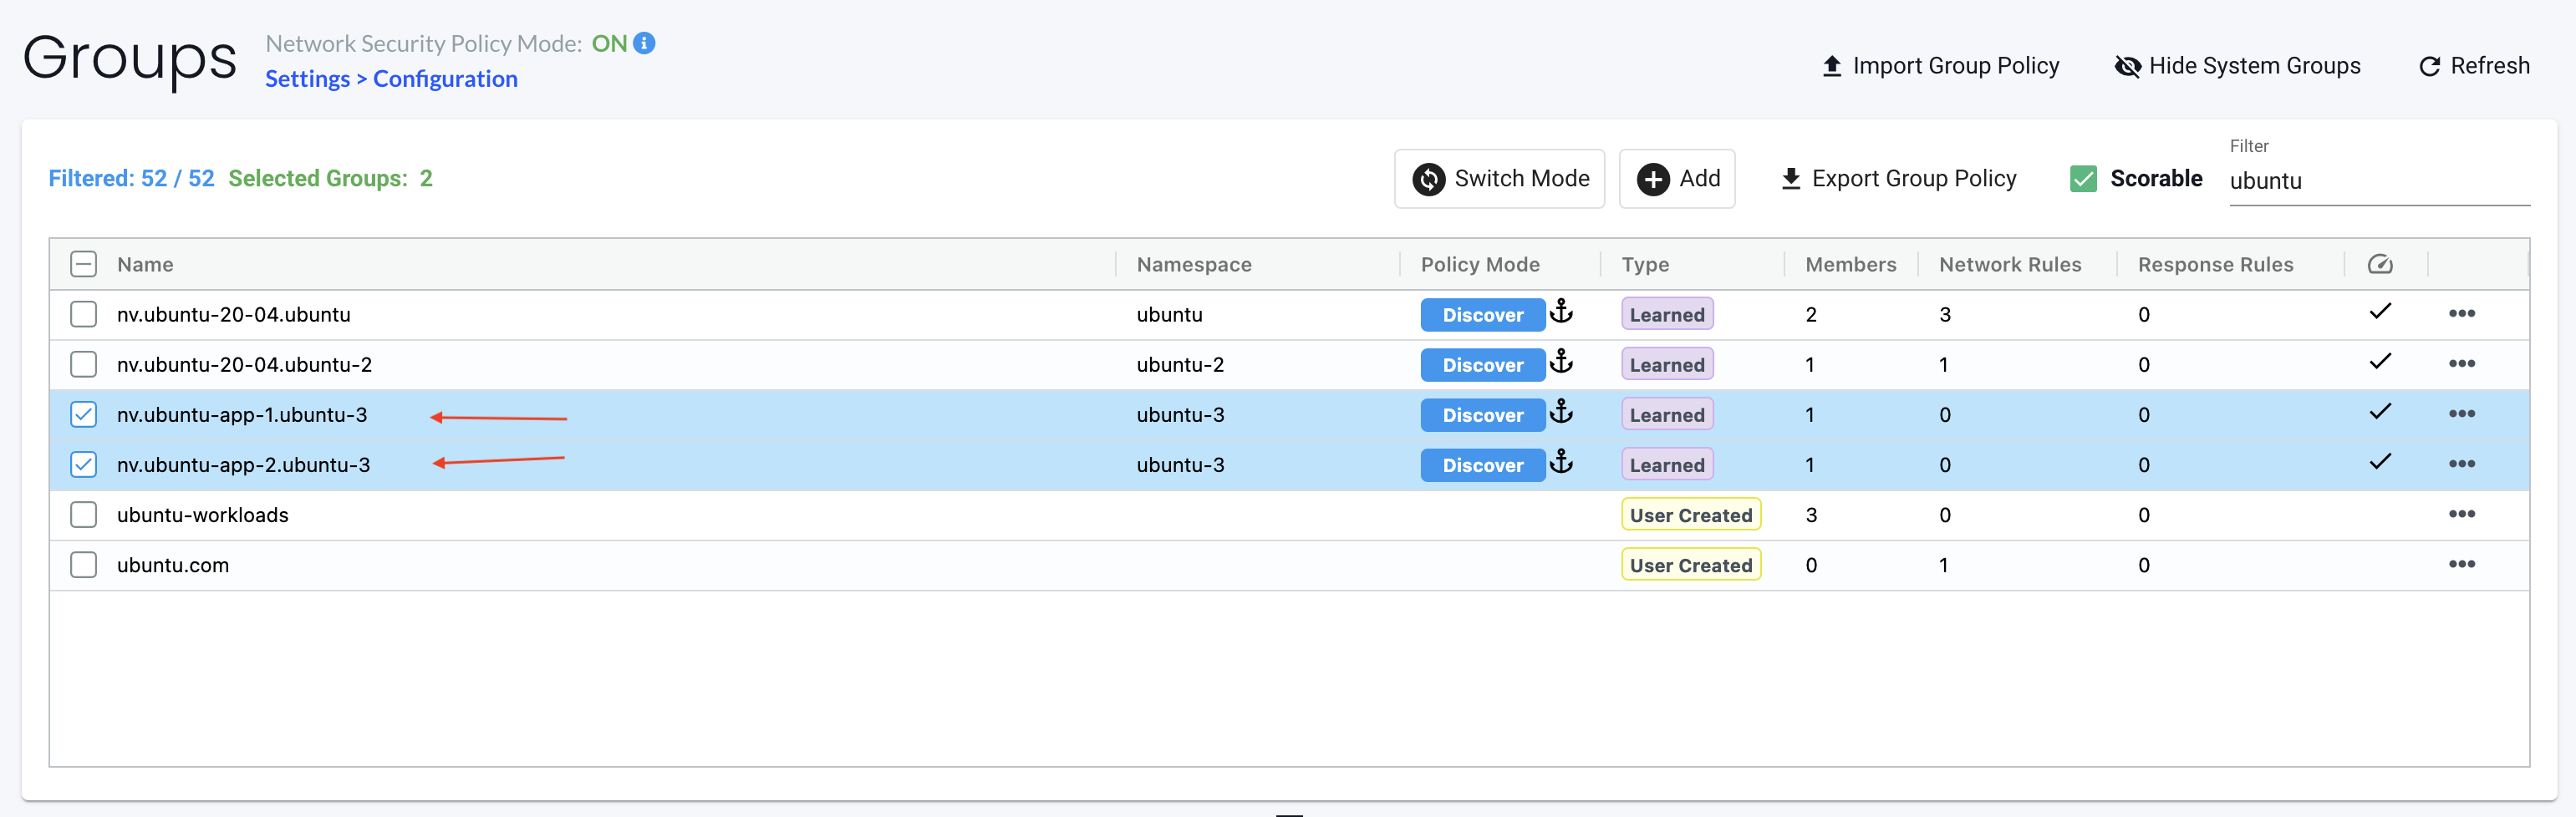The image size is (2576, 817).
Task: Open more actions for ubuntu.com group
Action: click(2461, 564)
